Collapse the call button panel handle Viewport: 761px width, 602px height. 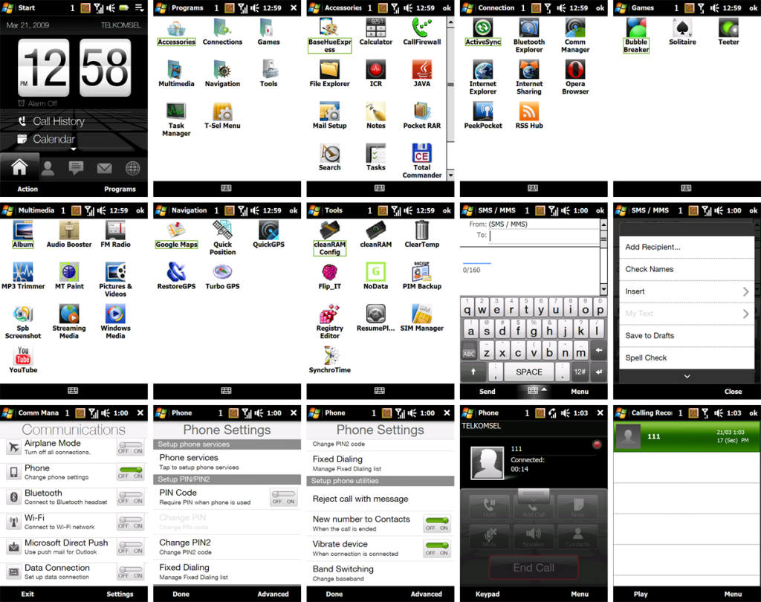pos(534,497)
